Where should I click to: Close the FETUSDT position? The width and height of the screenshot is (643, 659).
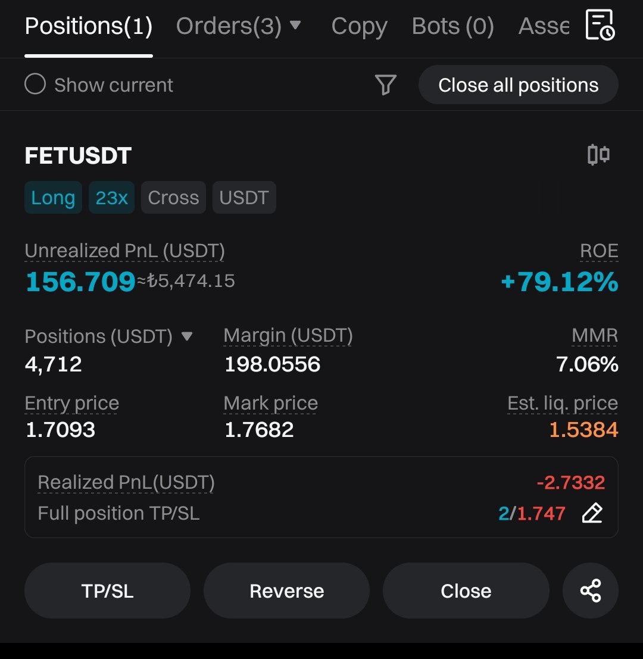click(466, 591)
